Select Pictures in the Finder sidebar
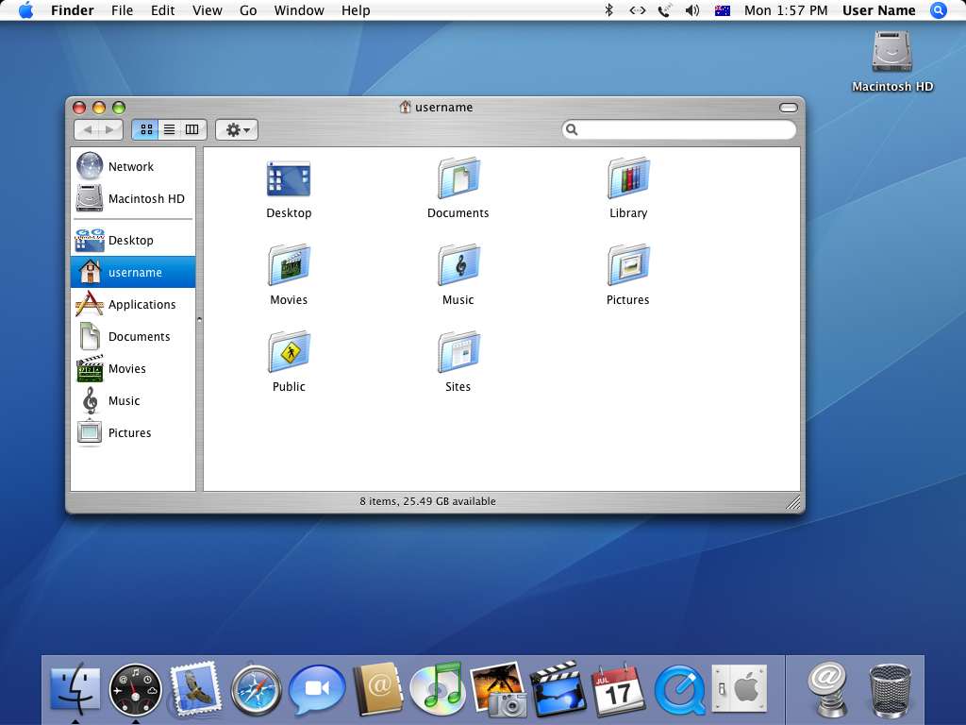966x725 pixels. pyautogui.click(x=133, y=432)
